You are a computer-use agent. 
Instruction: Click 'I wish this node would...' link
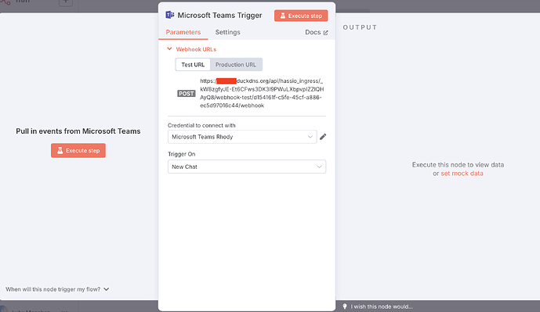click(x=382, y=307)
